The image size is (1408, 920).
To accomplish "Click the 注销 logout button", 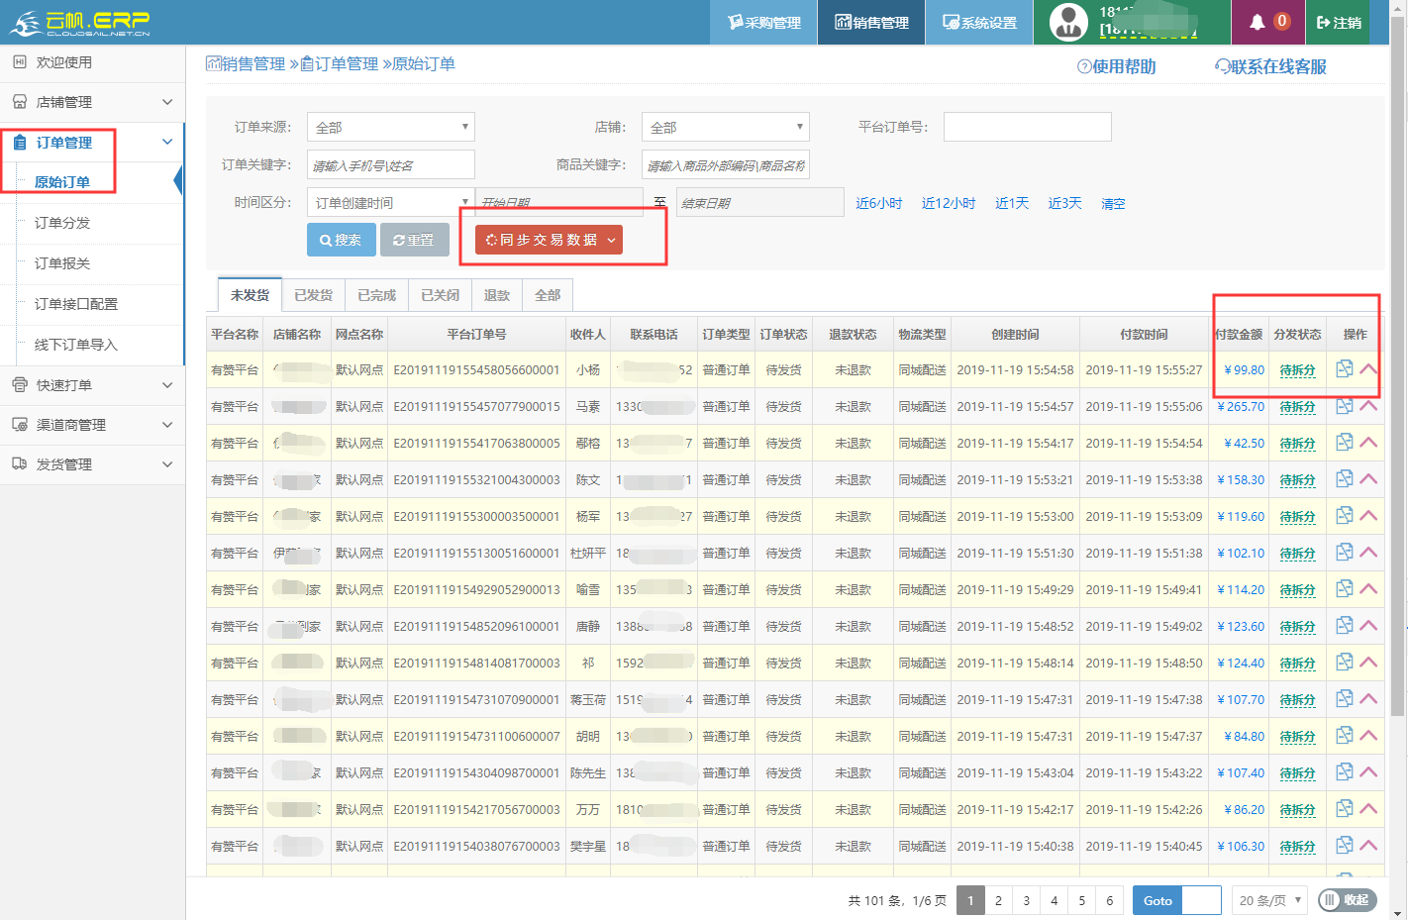I will [1339, 22].
